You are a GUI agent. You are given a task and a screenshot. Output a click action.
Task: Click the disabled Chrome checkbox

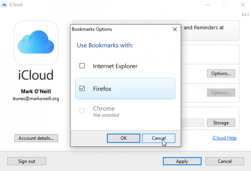82,111
